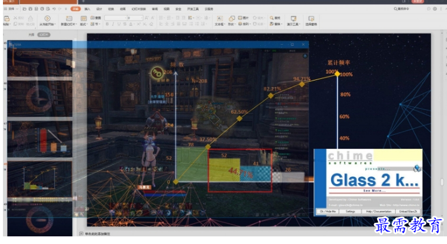Open the arrange 排列 dropdown
This screenshot has width=447, height=244.
(x=244, y=24)
